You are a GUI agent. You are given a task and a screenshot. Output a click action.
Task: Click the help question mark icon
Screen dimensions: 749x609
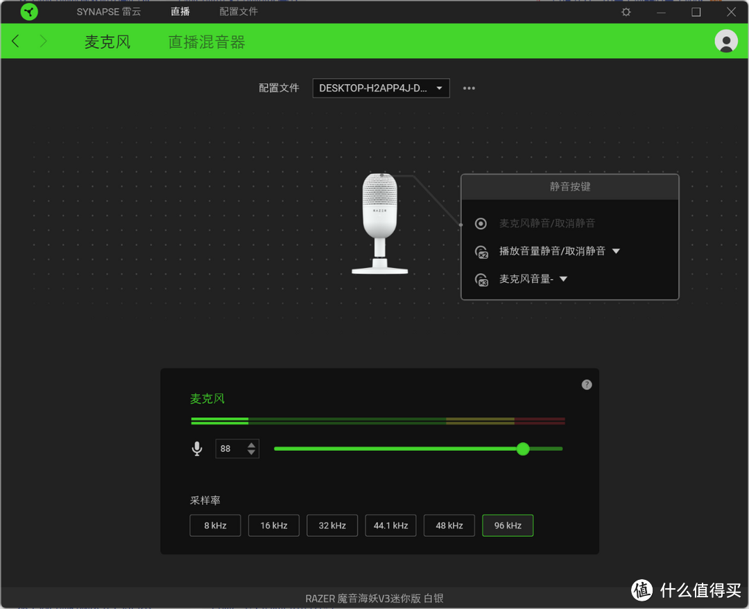pyautogui.click(x=587, y=385)
